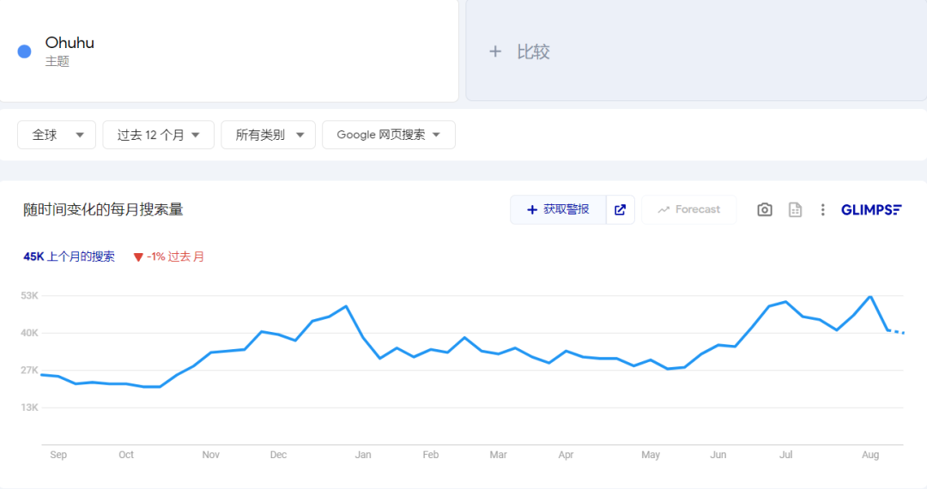Click the camera screenshot icon

(765, 209)
